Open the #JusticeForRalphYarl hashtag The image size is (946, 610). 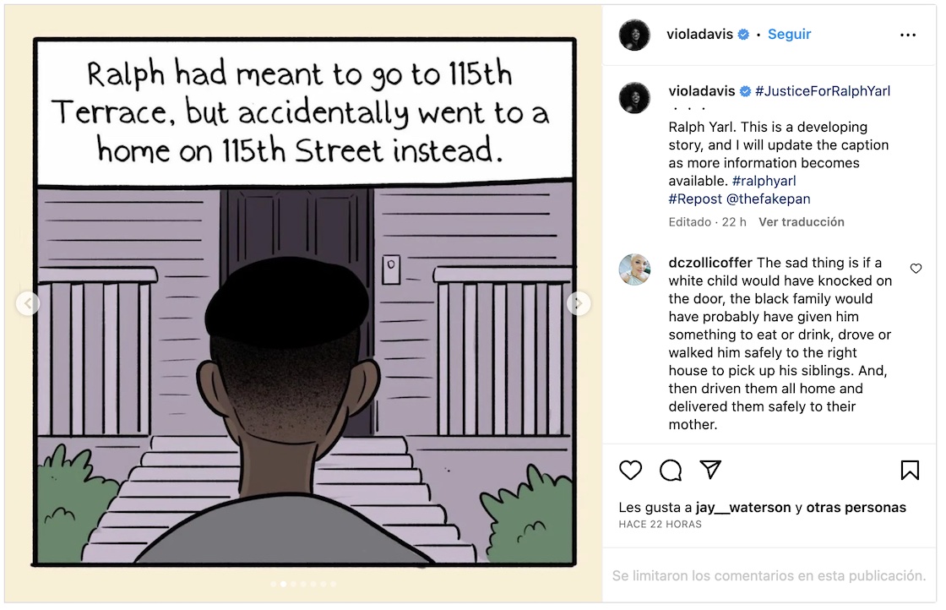tap(823, 91)
